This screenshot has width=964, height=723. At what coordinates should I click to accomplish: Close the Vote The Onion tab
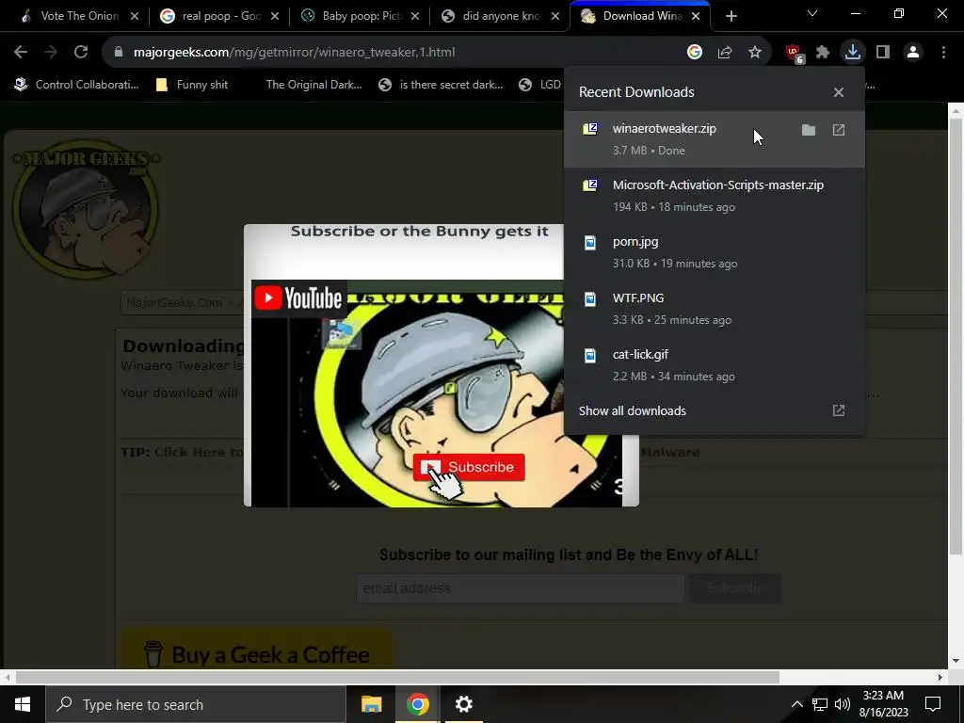[x=135, y=17]
